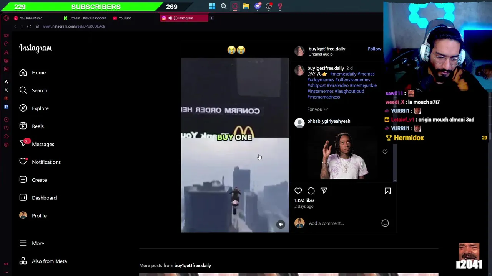Go back with the browser back arrow
Screen dimensions: 492x276
click(x=15, y=26)
